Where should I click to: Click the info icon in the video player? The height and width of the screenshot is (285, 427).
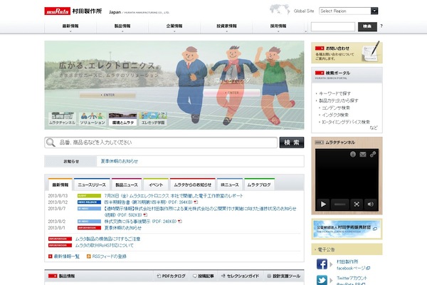tap(353, 155)
